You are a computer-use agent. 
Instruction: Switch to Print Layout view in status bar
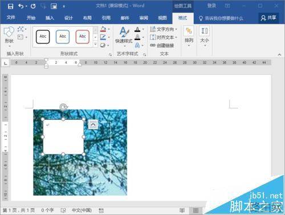point(196,210)
